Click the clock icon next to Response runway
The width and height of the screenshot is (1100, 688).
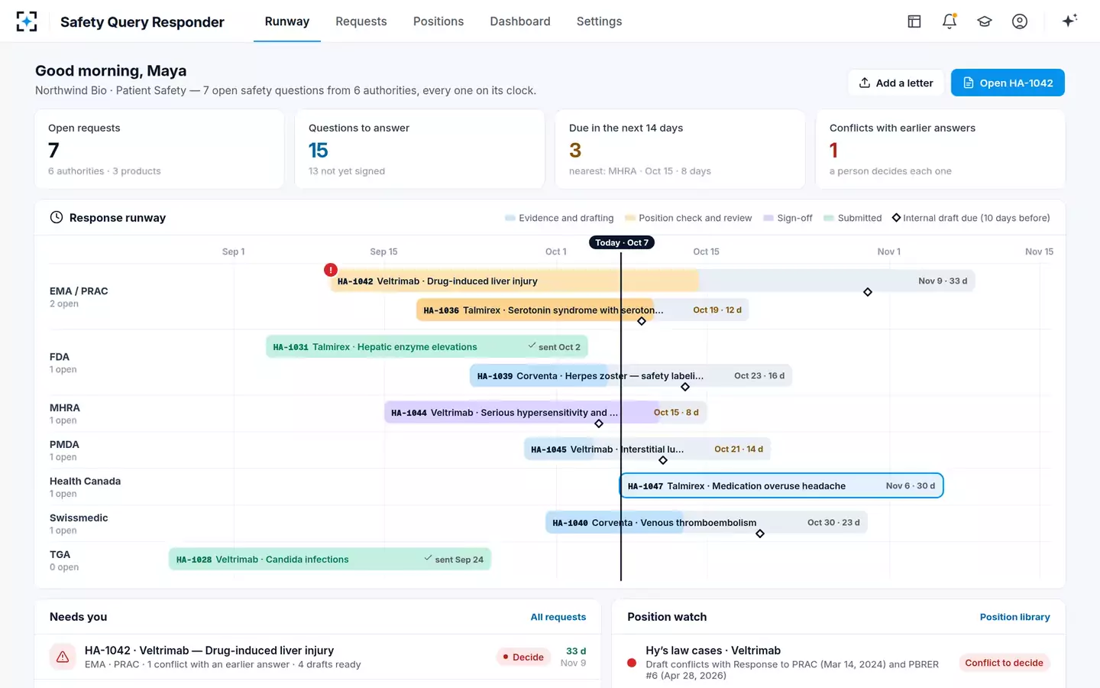57,217
